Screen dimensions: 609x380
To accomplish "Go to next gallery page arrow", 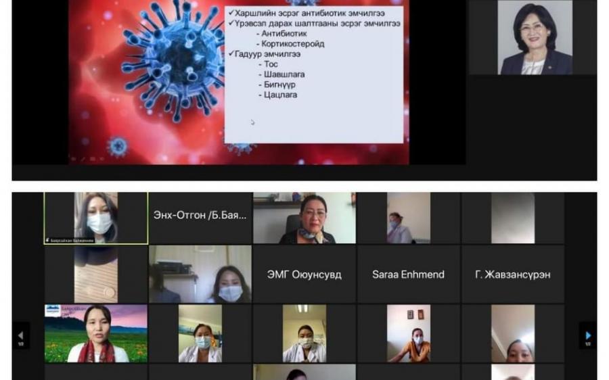I will coord(587,335).
